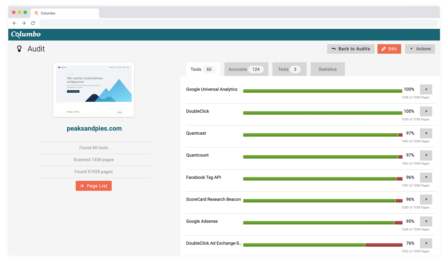The image size is (448, 261).
Task: Open the Page List button
Action: coord(94,186)
